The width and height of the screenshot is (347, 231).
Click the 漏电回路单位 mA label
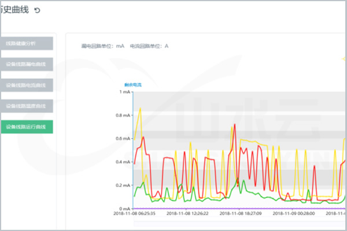click(x=103, y=46)
